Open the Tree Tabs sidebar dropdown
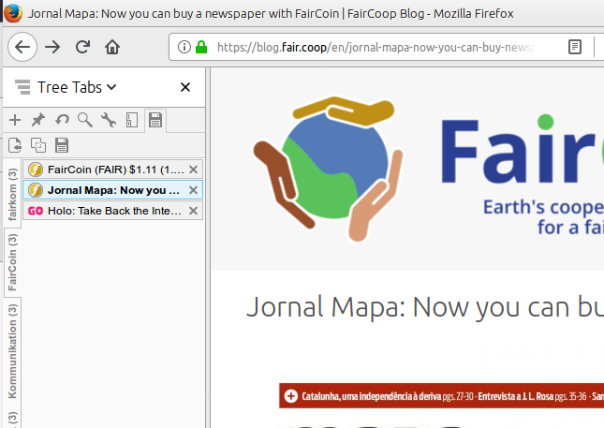The width and height of the screenshot is (604, 428). point(77,87)
